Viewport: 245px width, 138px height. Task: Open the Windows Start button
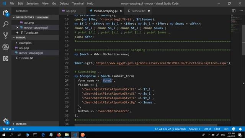4,135
